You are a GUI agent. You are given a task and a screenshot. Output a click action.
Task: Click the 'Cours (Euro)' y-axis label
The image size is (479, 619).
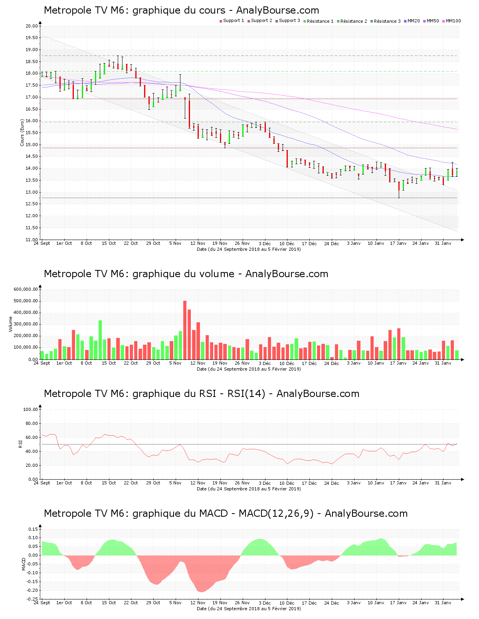(22, 133)
